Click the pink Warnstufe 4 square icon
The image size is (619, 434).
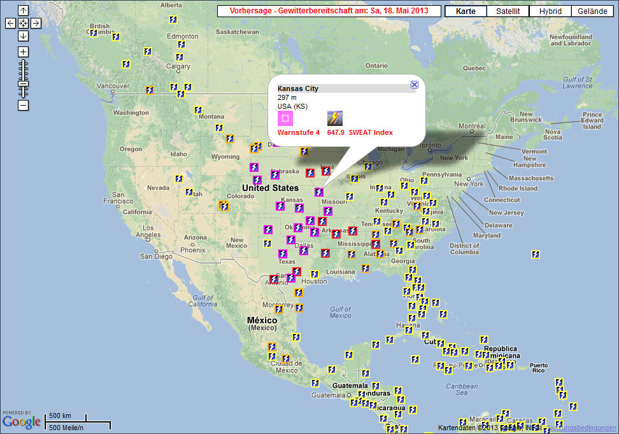point(285,118)
